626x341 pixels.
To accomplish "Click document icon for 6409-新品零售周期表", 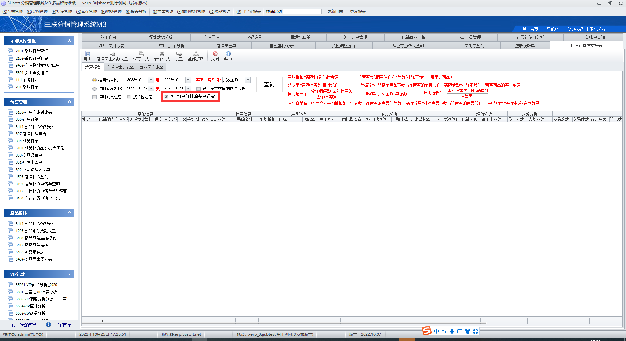I will point(11,259).
